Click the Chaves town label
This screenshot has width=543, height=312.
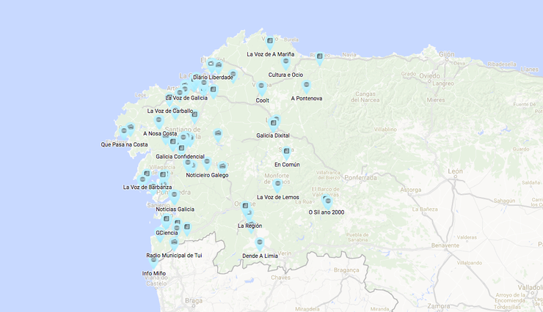pyautogui.click(x=280, y=278)
